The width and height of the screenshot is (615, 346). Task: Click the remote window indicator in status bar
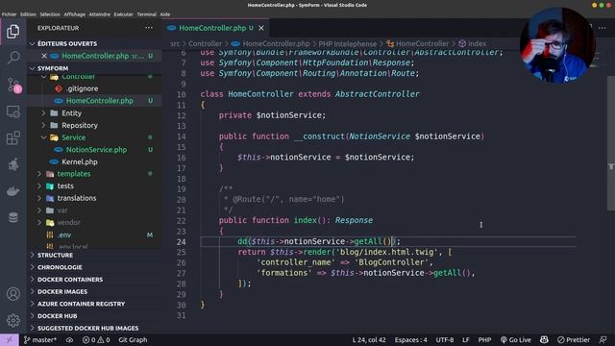point(9,339)
